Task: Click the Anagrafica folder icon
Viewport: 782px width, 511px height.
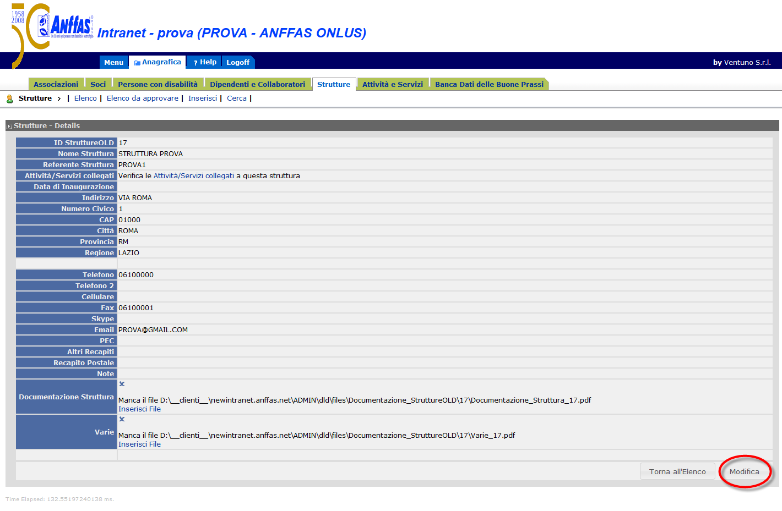Action: [137, 63]
